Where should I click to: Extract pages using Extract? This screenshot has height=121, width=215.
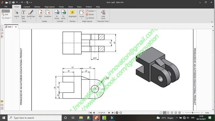coord(90,18)
